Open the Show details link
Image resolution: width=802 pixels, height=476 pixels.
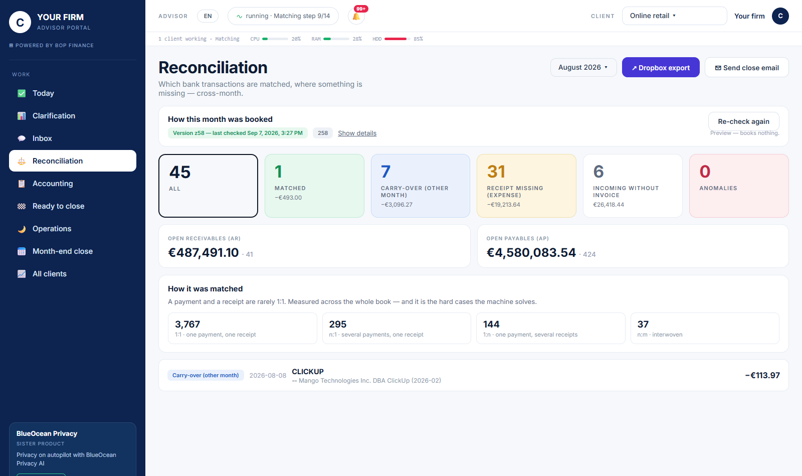tap(357, 133)
